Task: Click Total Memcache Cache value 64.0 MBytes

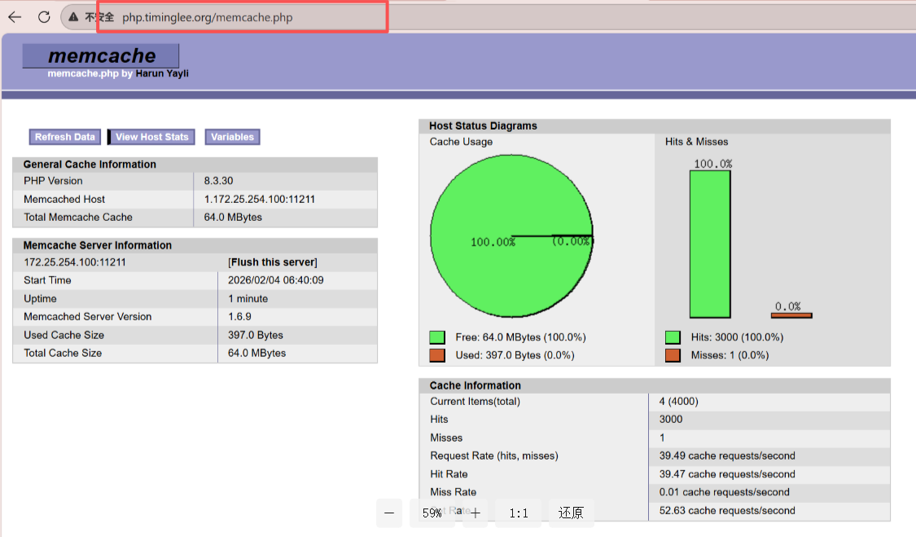Action: coord(233,217)
